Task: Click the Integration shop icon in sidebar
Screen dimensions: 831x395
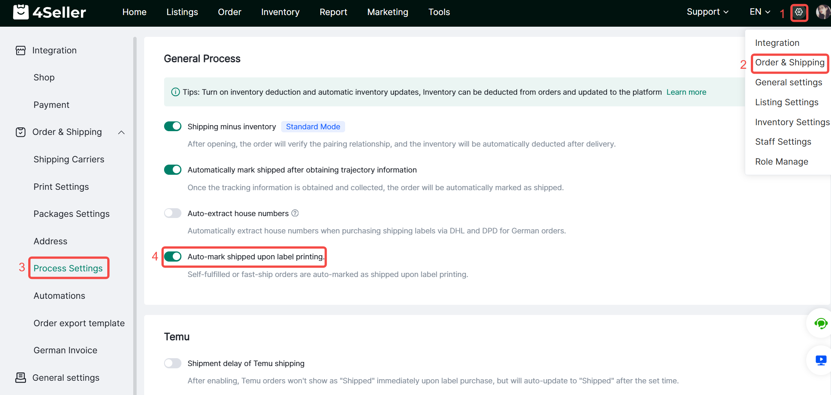Action: point(21,50)
